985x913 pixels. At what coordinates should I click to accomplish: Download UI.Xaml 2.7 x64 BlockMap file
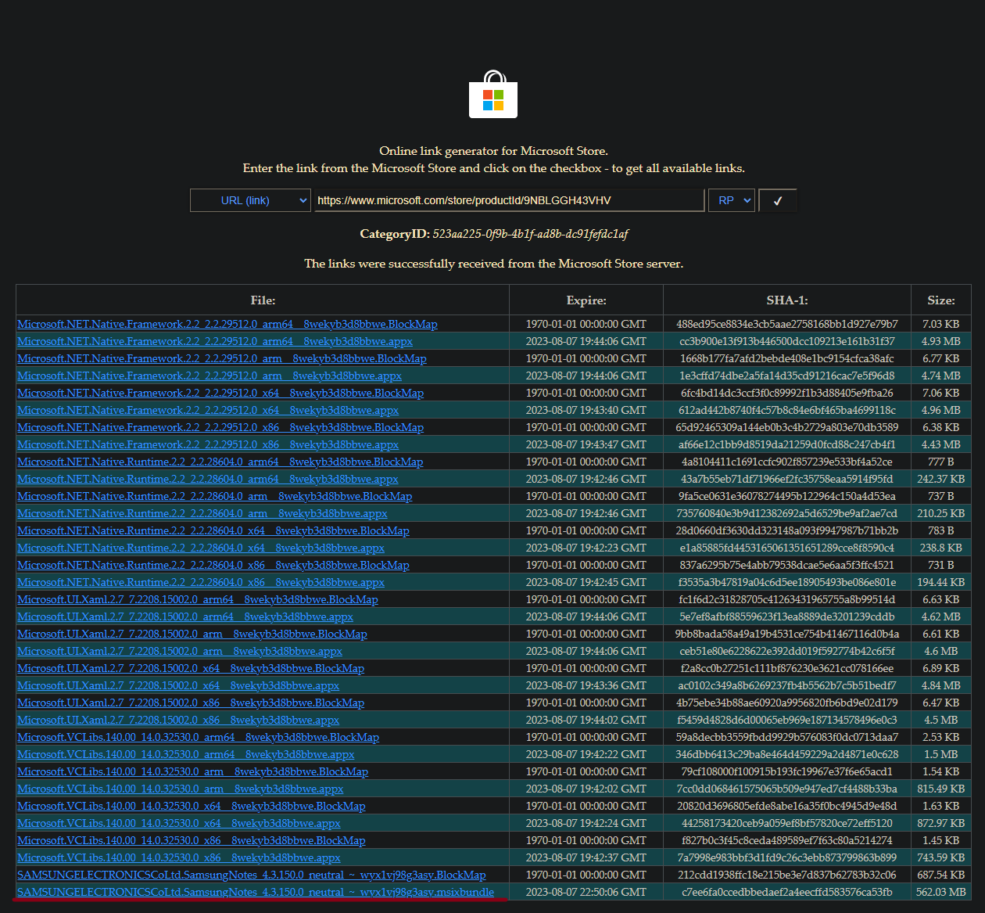point(191,668)
